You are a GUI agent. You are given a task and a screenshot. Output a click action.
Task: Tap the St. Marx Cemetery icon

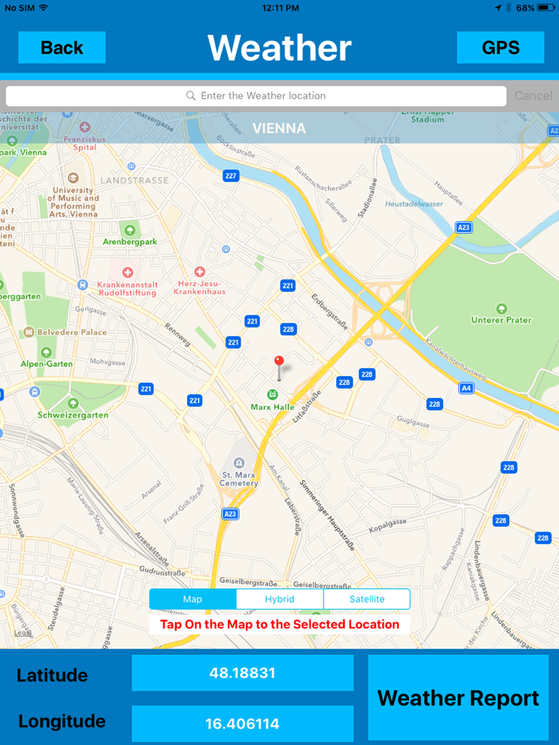point(239,463)
